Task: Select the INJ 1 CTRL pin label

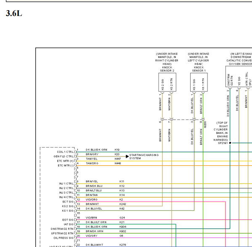Action: click(x=66, y=183)
